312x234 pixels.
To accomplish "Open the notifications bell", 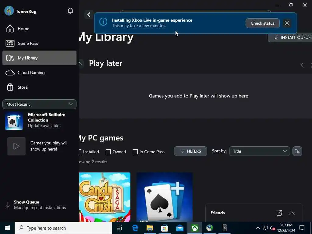I will 70,11.
